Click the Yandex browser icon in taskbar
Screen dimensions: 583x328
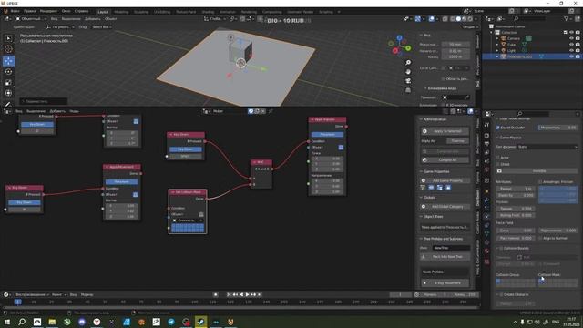point(97,322)
